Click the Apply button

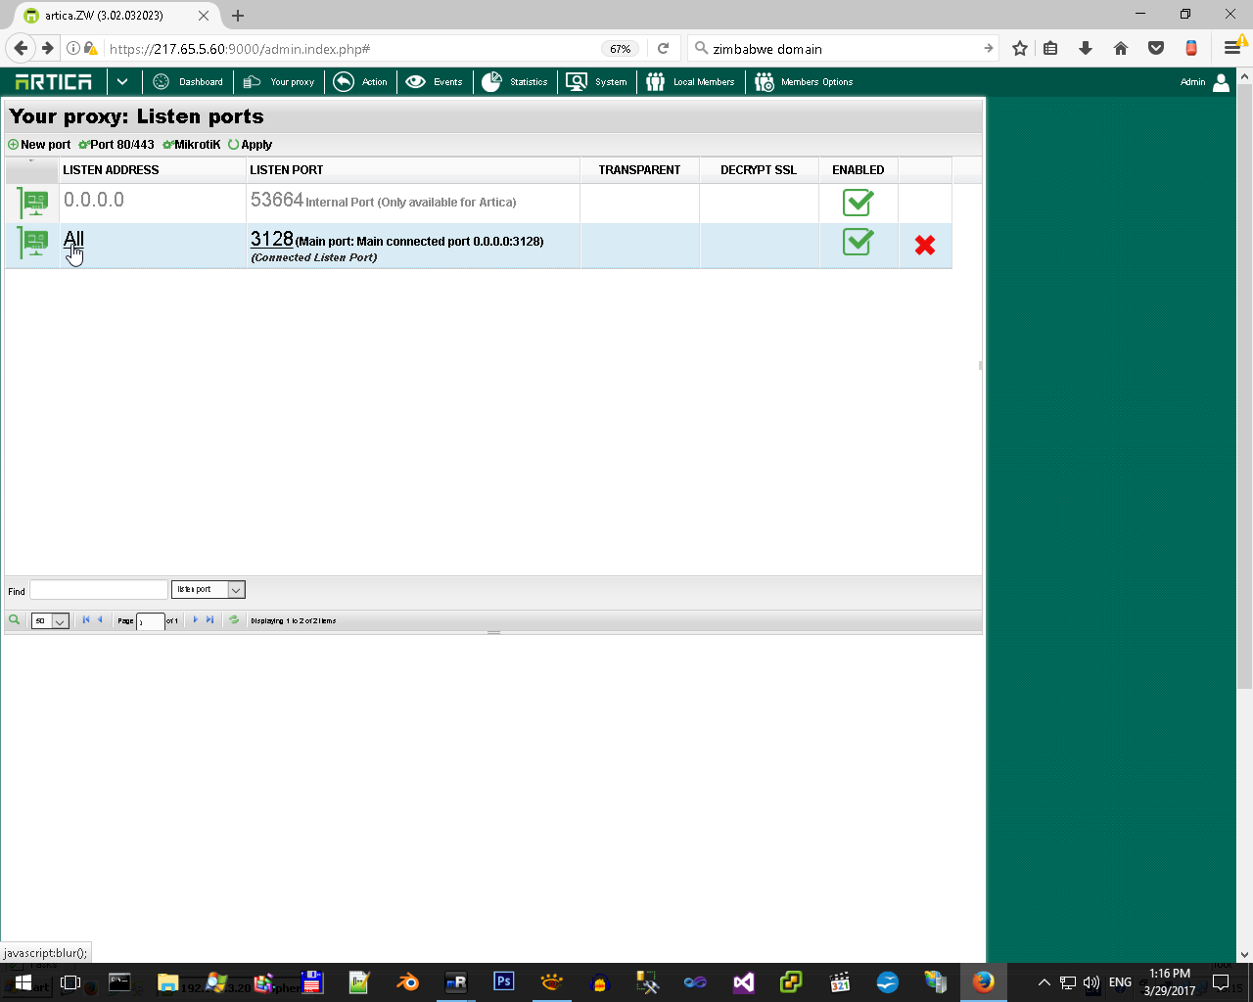coord(250,145)
